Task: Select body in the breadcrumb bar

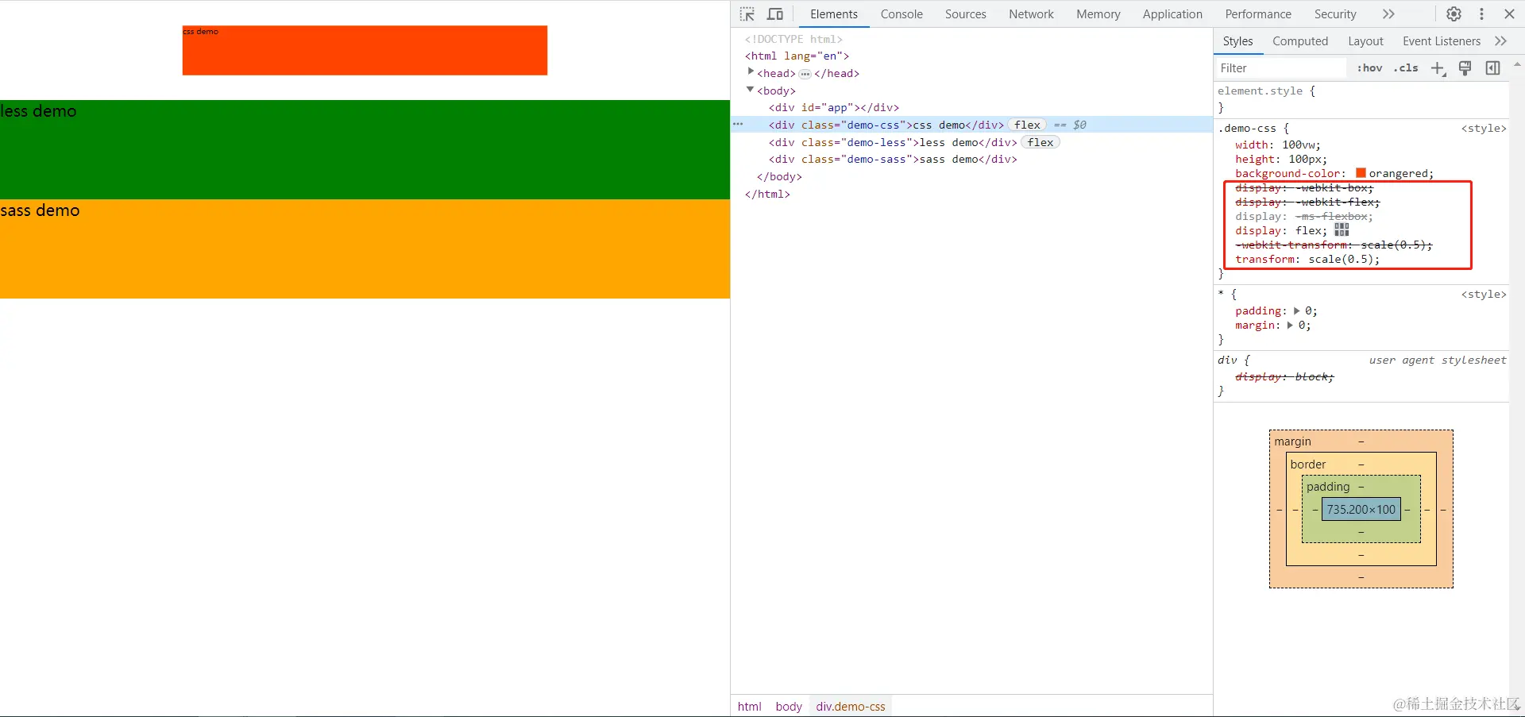Action: click(x=789, y=707)
